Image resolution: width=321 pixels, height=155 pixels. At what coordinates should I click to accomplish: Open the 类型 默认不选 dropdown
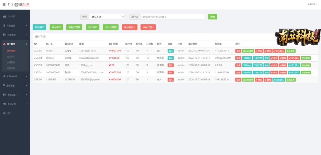pos(107,17)
